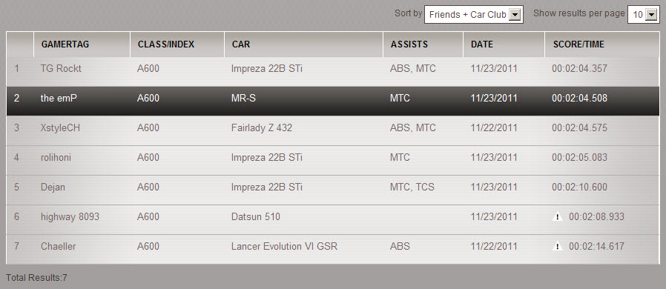Expand the results per page dropdown
Viewport: 666px width, 289px height.
click(x=650, y=15)
